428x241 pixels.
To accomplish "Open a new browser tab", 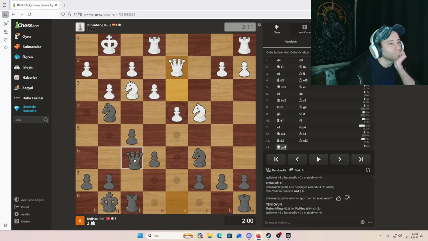I will point(65,5).
